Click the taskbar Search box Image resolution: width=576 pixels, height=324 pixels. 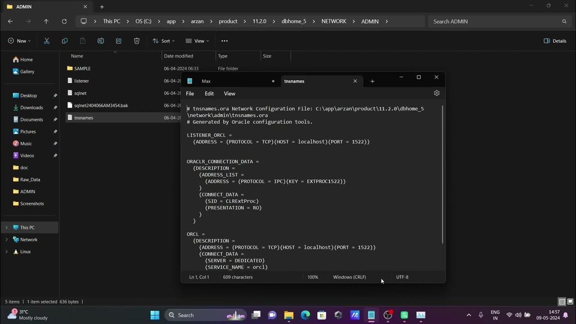click(x=205, y=315)
